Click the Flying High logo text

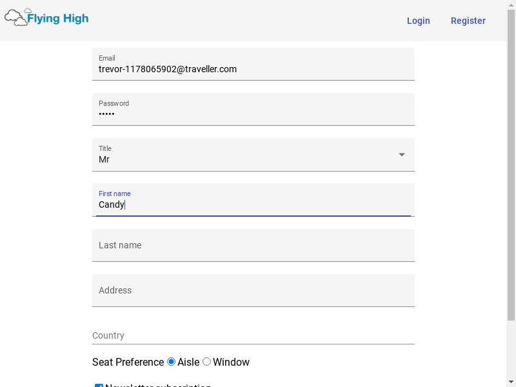(x=58, y=19)
